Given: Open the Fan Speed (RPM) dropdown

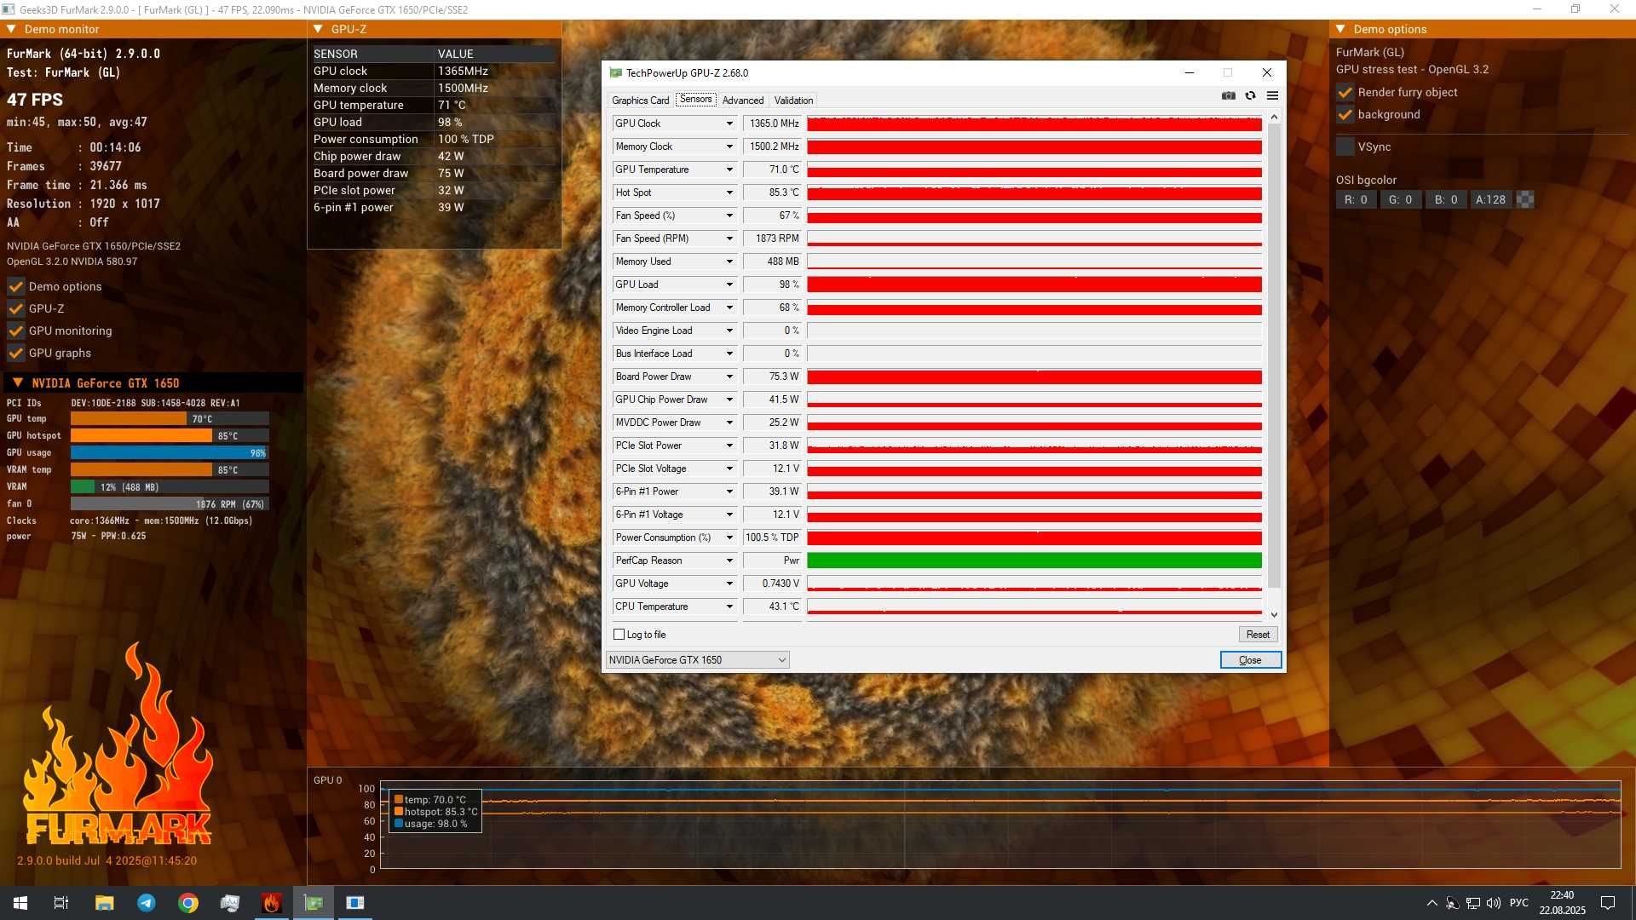Looking at the screenshot, I should click(729, 239).
